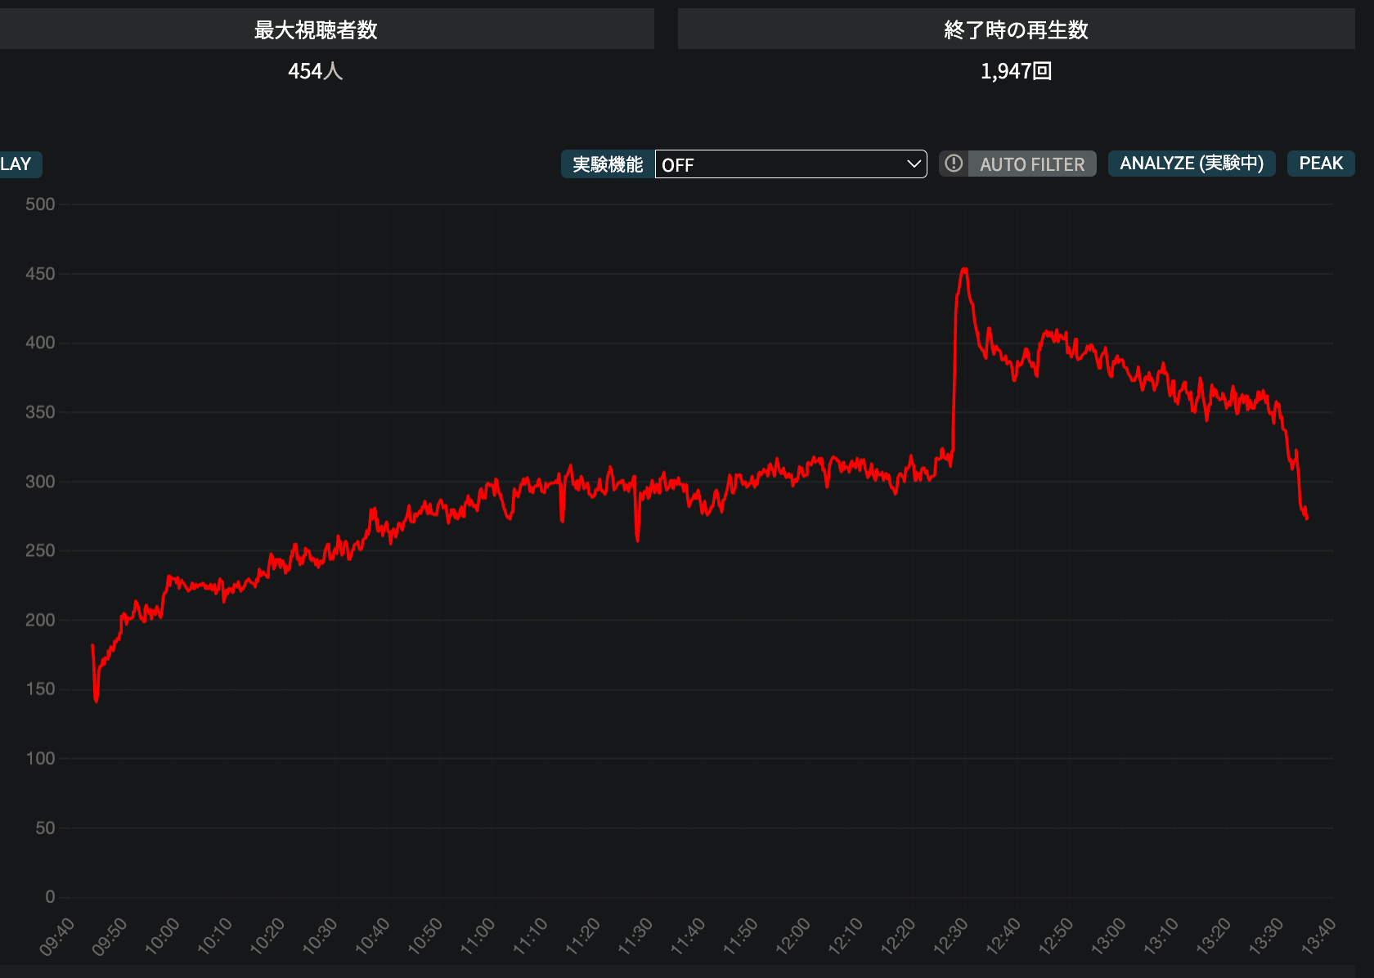The height and width of the screenshot is (978, 1374).
Task: Click the 12:20 time axis label
Action: tap(898, 936)
